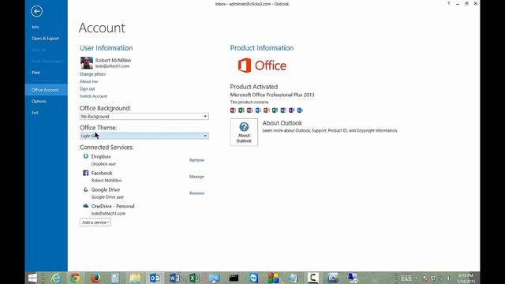Click the Google Drive service icon

[86, 189]
